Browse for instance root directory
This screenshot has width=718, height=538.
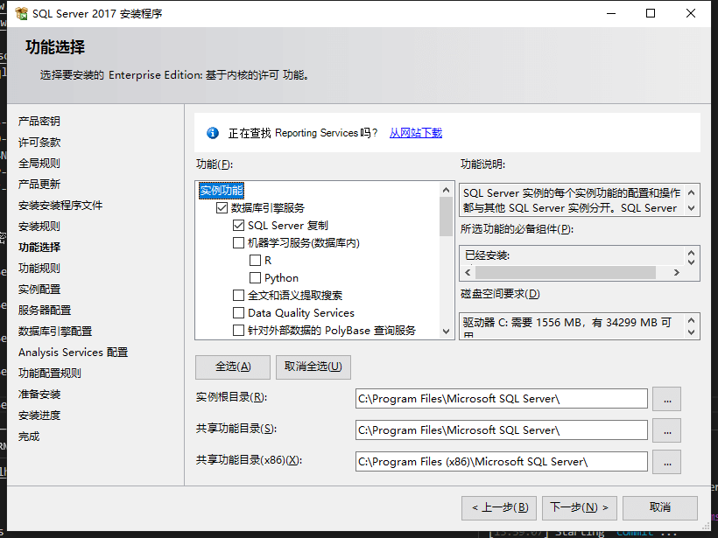(666, 399)
